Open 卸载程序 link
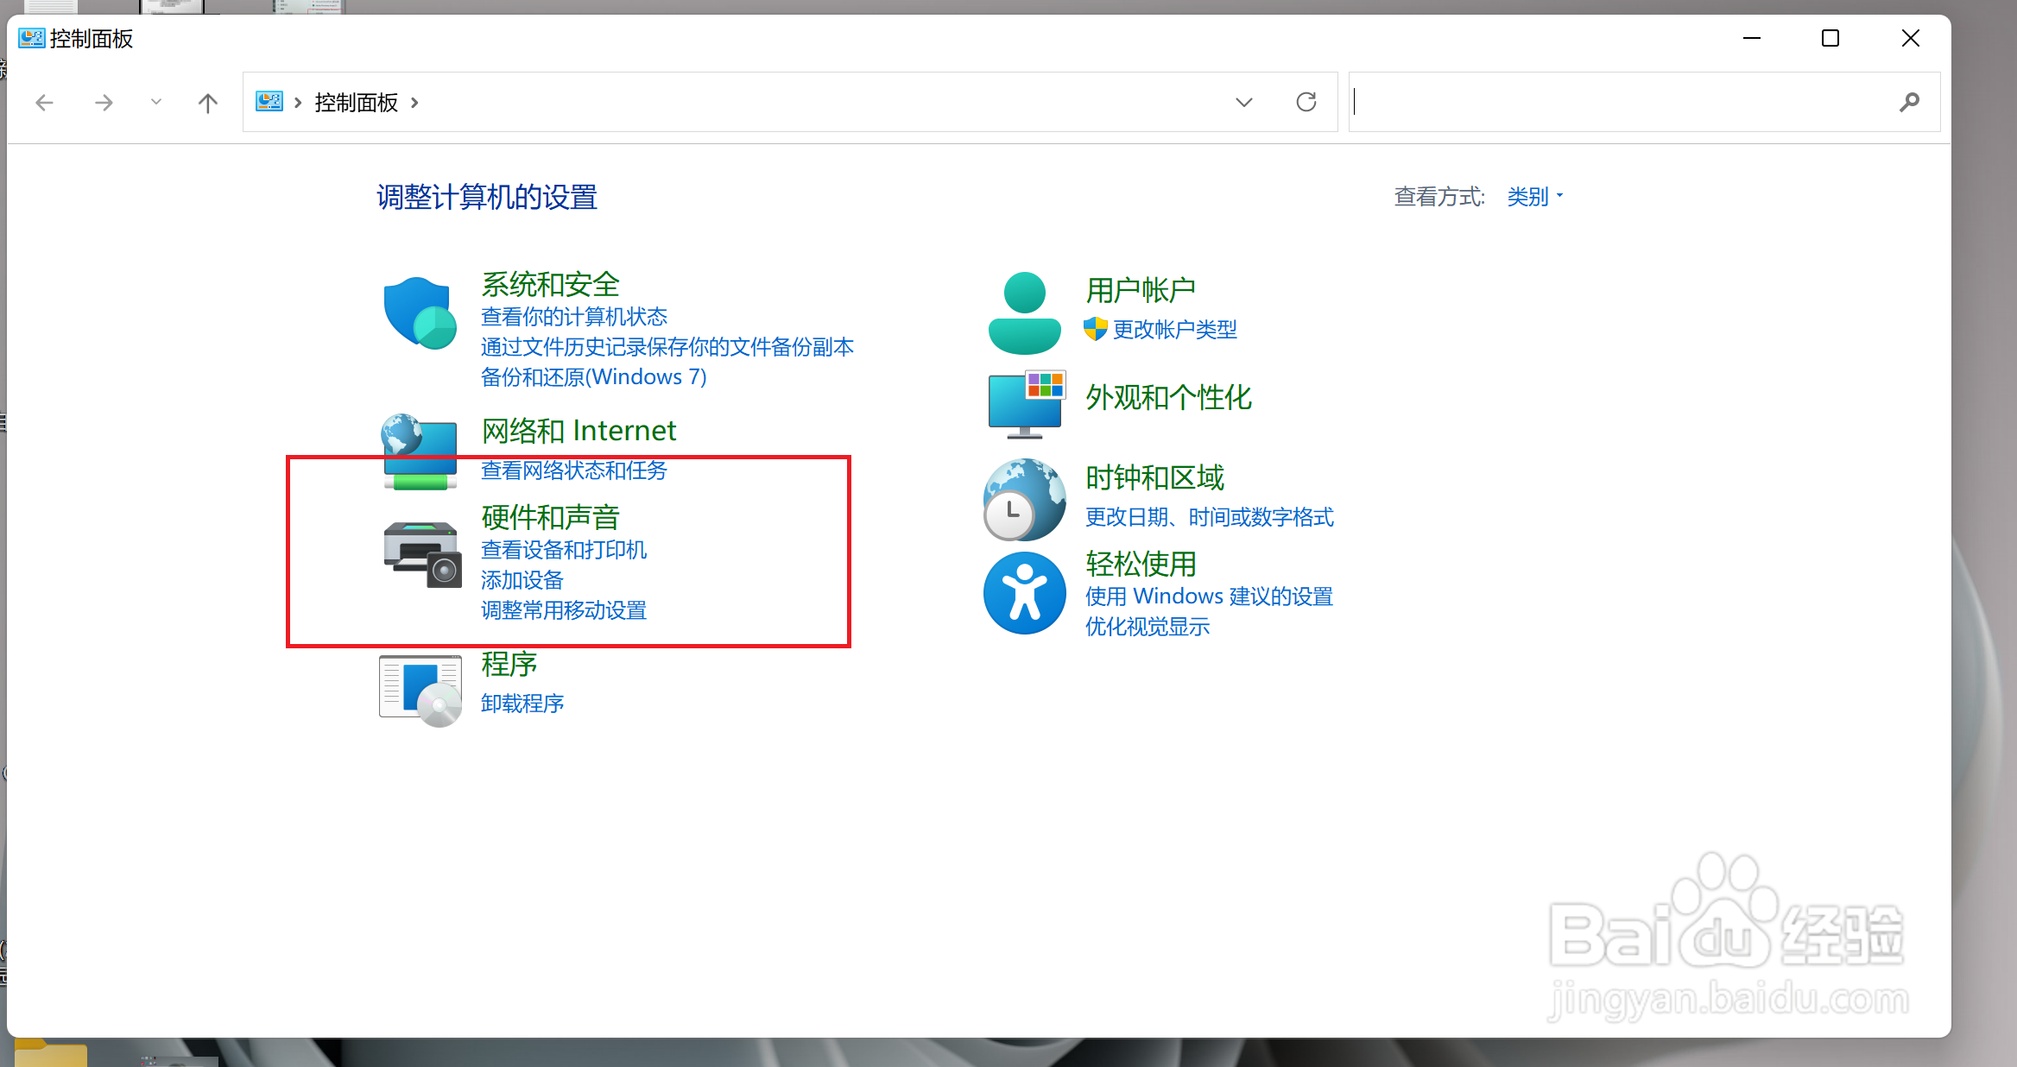 coord(522,704)
